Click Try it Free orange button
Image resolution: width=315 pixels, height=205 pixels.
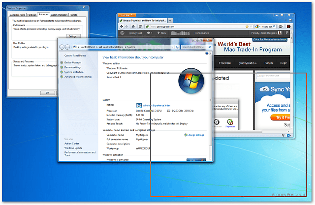pyautogui.click(x=281, y=117)
